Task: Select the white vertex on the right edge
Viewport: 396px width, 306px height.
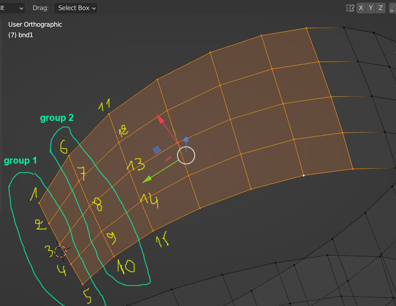Action: coord(304,176)
